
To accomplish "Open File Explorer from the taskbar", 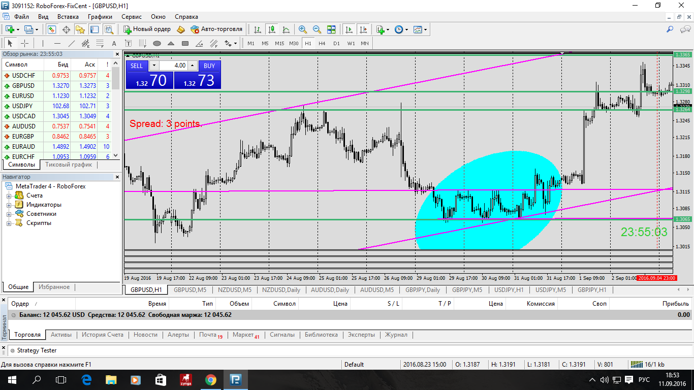I will (x=111, y=380).
